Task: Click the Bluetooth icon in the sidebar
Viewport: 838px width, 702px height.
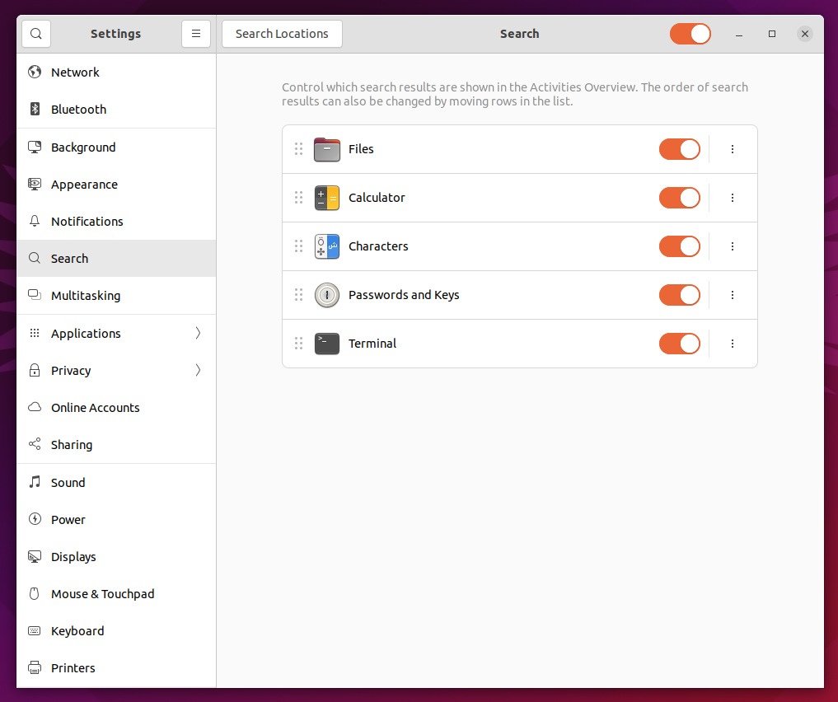Action: point(34,109)
